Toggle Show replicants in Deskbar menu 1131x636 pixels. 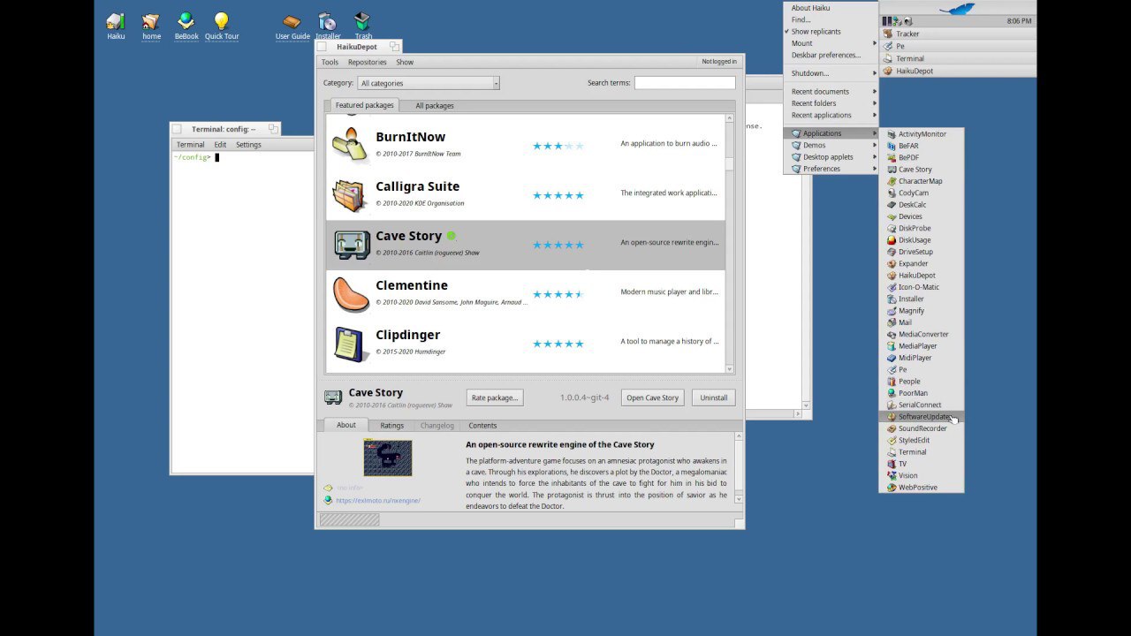[x=831, y=32]
